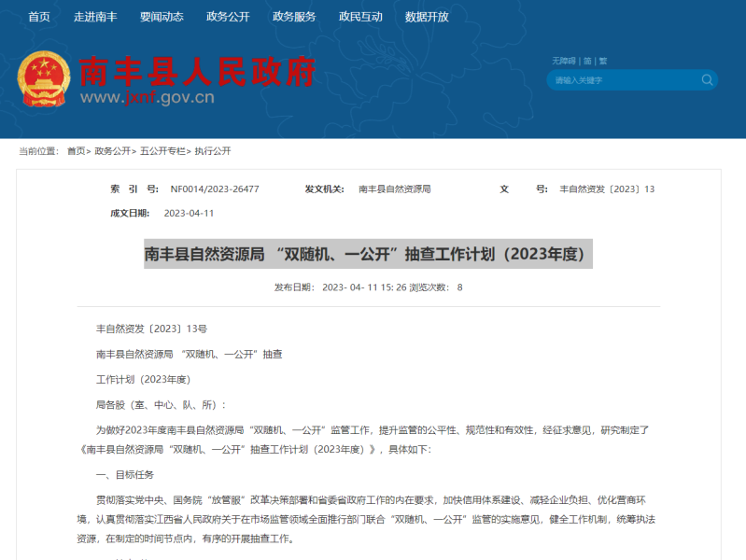Click the line 局各股（室、中心、队、所）：

[x=161, y=405]
